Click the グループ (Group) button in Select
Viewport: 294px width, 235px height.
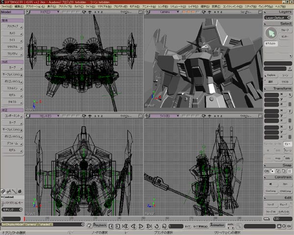pos(285,30)
